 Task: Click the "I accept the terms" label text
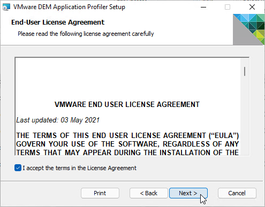point(79,168)
